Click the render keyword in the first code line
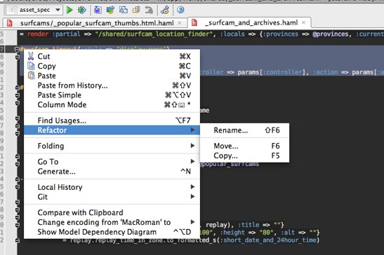 point(38,34)
